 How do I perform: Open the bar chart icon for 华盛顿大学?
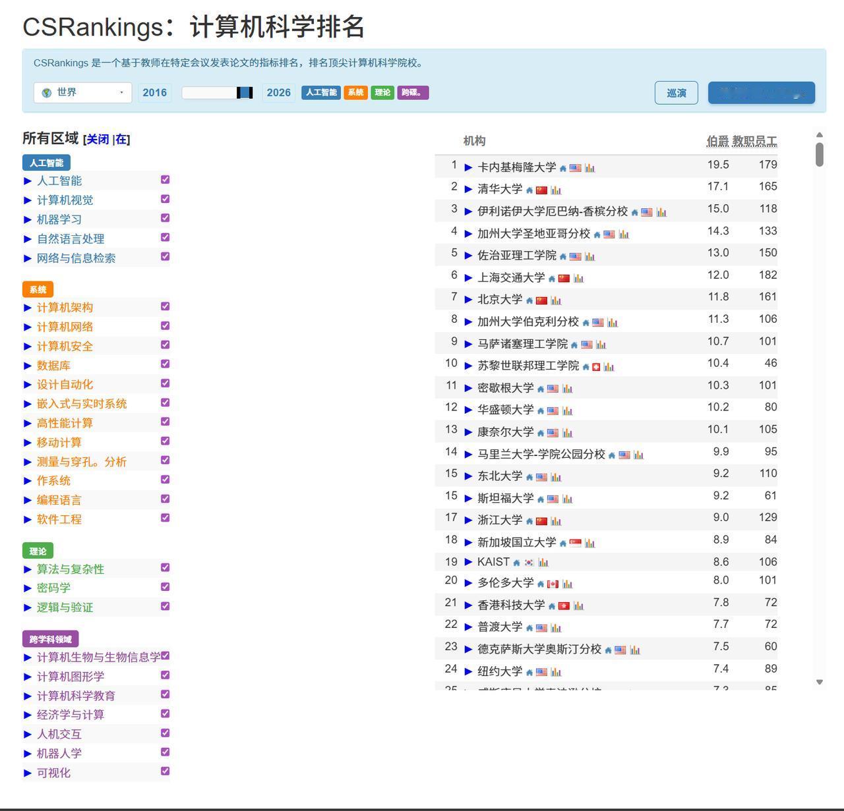(x=567, y=410)
